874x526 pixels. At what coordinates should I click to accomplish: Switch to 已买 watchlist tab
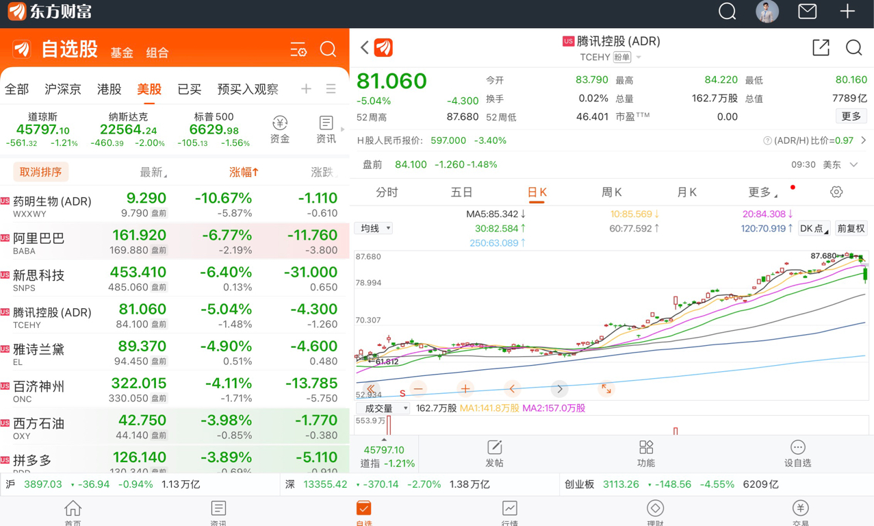[190, 89]
